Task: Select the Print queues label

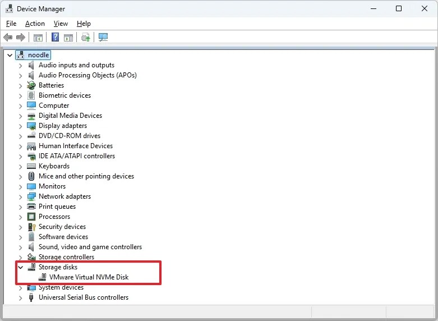Action: click(x=57, y=207)
